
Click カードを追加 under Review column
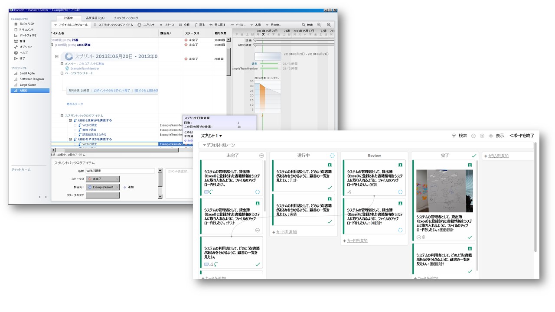[x=355, y=241]
